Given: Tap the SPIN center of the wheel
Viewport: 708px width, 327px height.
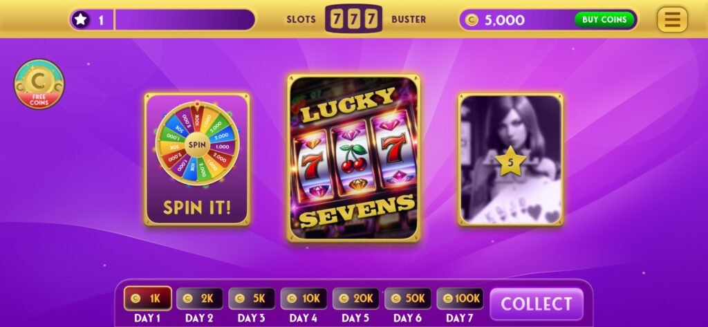Looking at the screenshot, I should click(196, 145).
